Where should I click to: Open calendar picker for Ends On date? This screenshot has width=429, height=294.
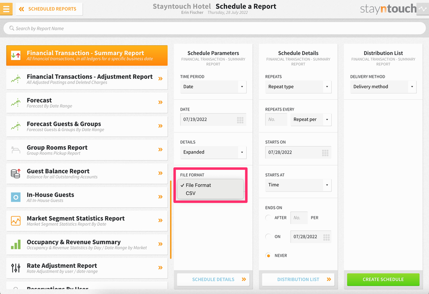pos(326,238)
